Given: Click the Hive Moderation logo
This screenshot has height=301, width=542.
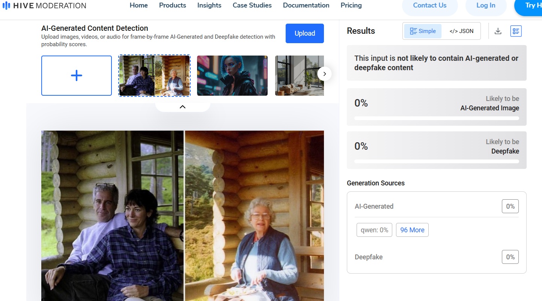Looking at the screenshot, I should click(44, 6).
